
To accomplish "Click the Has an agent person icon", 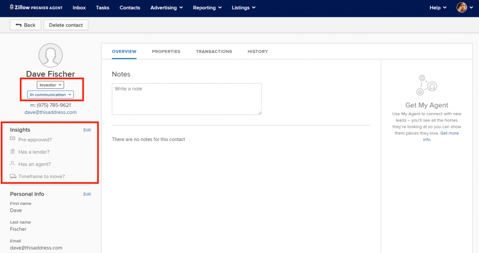I will click(13, 163).
